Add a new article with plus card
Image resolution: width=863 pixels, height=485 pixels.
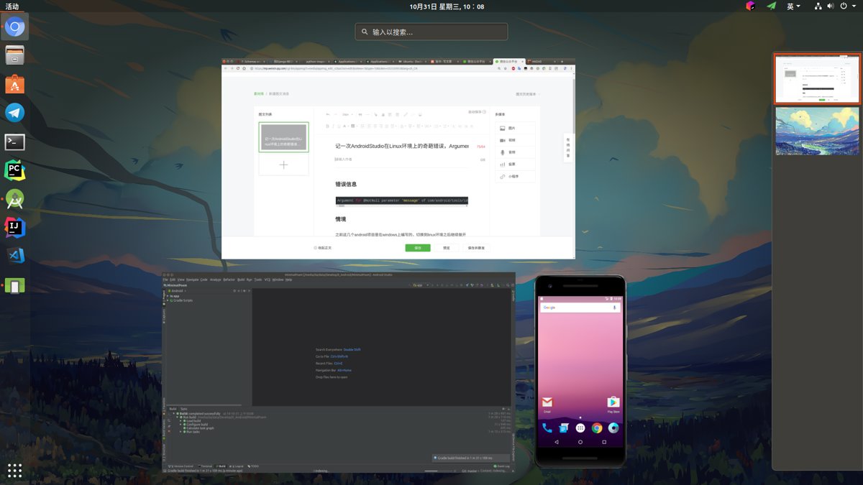click(283, 165)
